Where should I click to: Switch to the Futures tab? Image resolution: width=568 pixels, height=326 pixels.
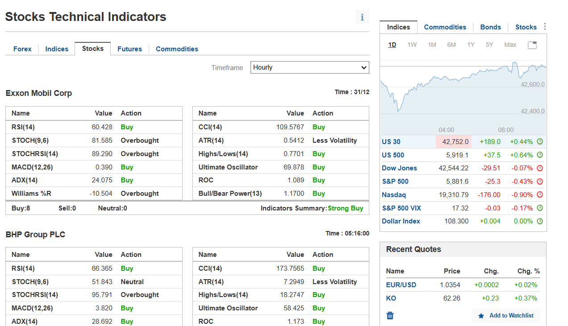click(129, 49)
